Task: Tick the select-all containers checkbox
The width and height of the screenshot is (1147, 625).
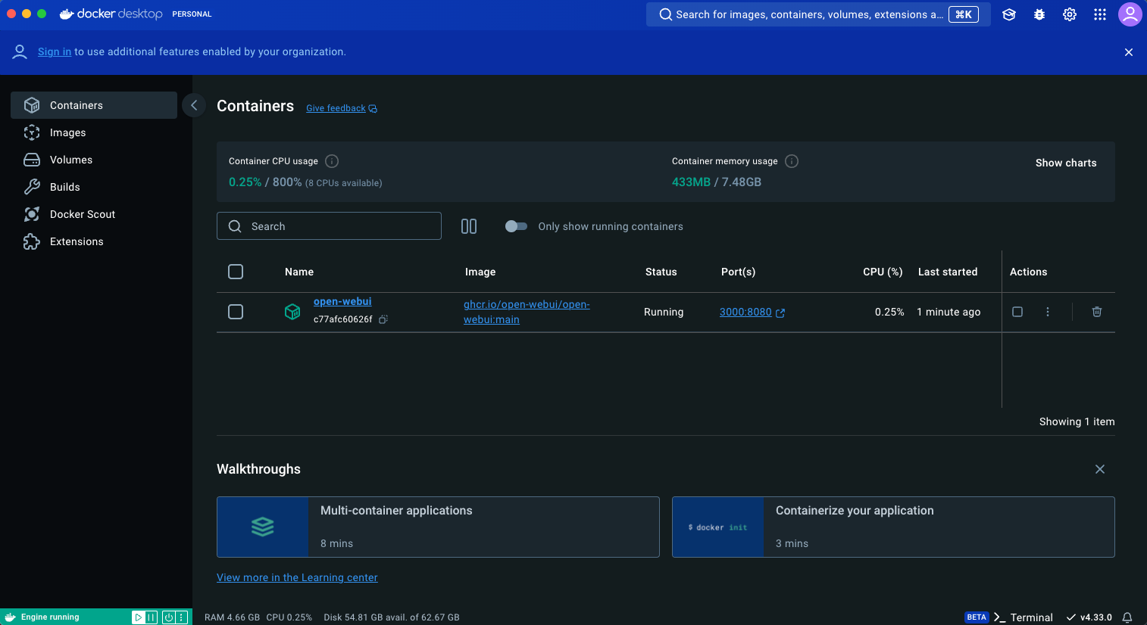Action: [x=236, y=272]
